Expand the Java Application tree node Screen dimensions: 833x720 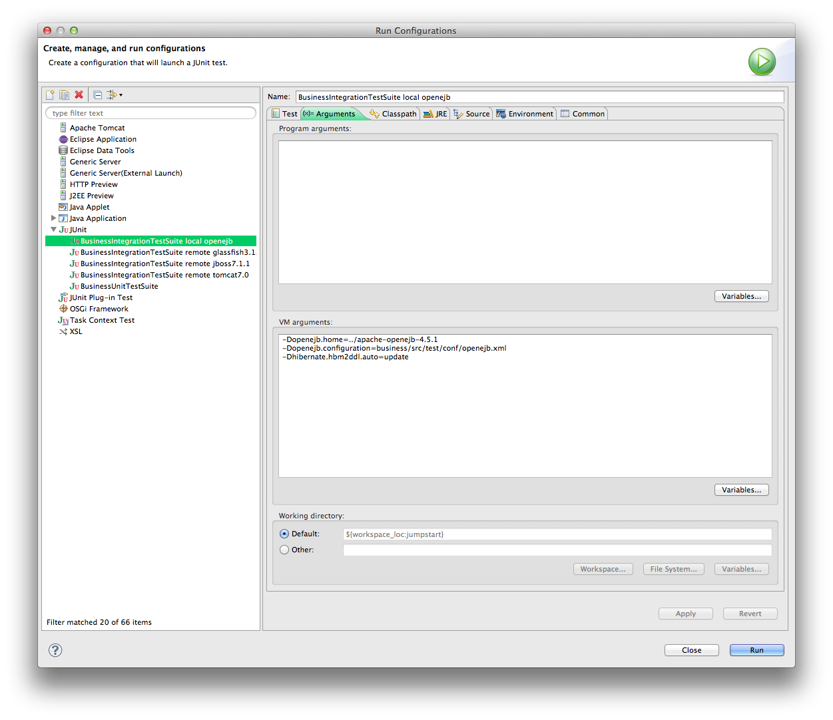tap(54, 218)
